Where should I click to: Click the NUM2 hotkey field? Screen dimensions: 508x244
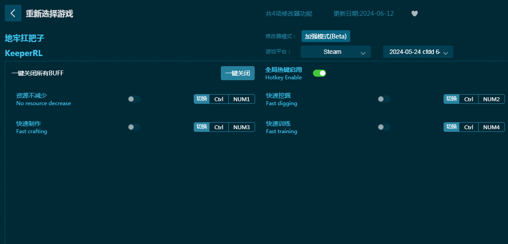[491, 99]
